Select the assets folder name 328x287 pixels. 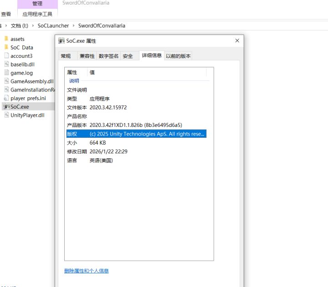[17, 39]
